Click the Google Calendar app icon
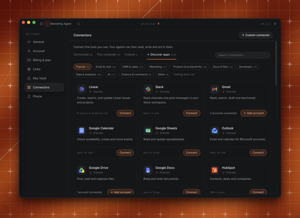Screen dimensions: 300x218 (82, 130)
